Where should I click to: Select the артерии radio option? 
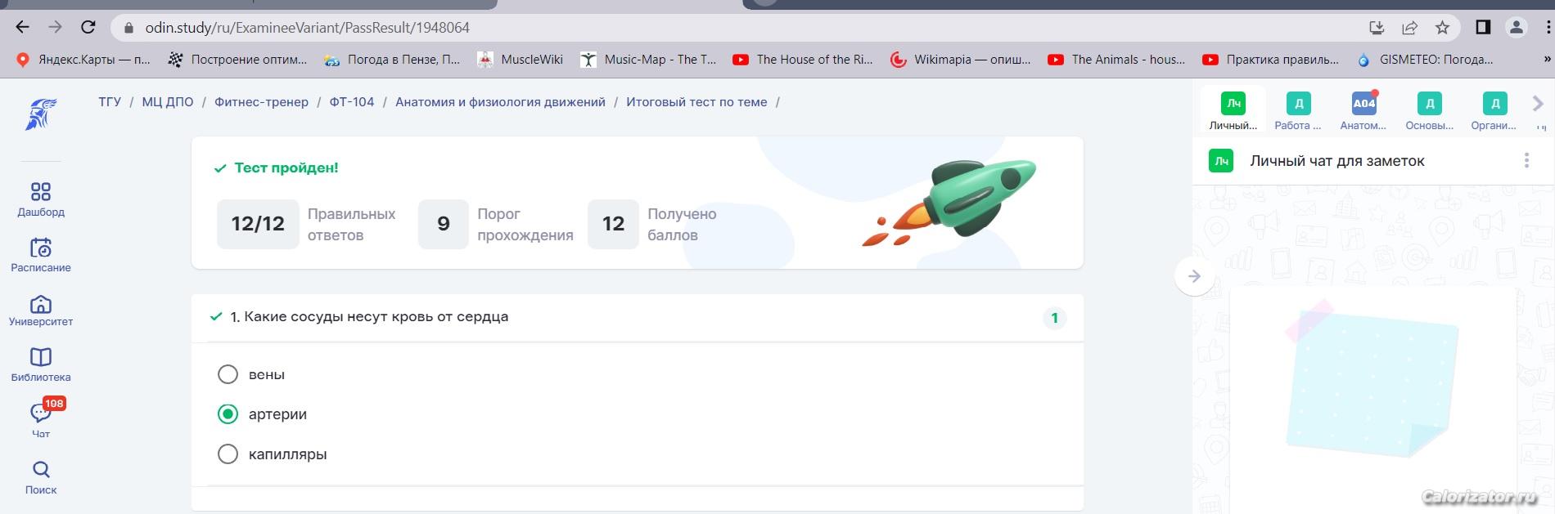tap(228, 414)
